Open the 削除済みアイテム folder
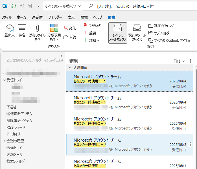Image resolution: width=197 pixels, height=169 pixels. (x=19, y=120)
